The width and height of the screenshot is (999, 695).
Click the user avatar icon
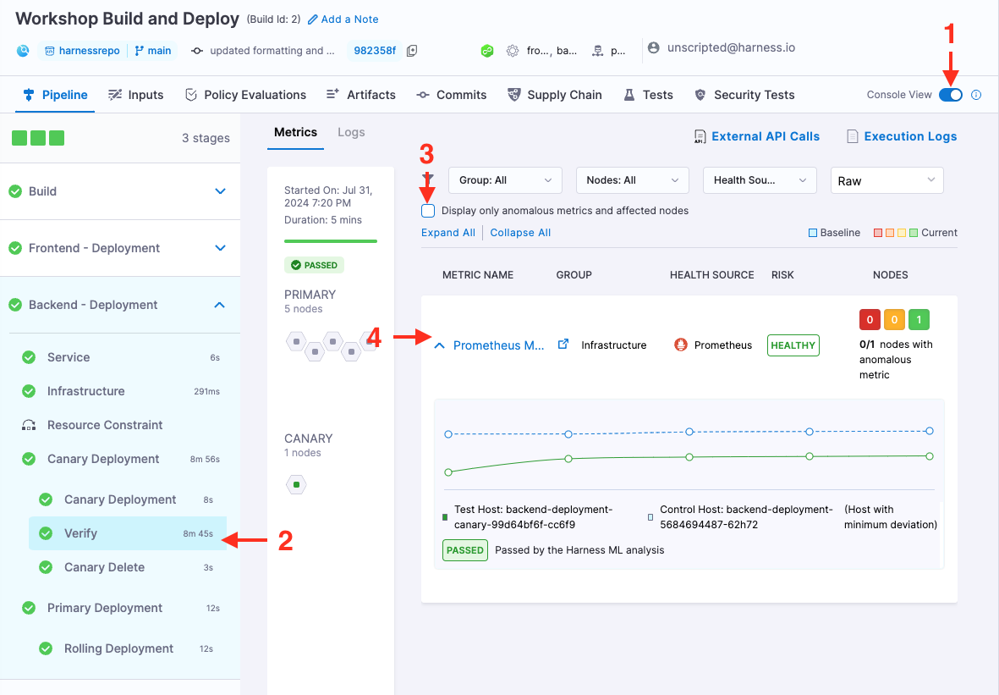tap(654, 47)
